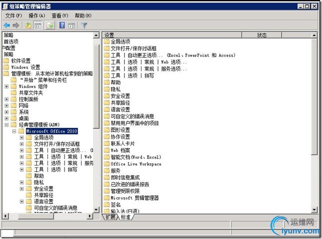Select Microsoft Office 2010 in tree
The width and height of the screenshot is (322, 239).
pyautogui.click(x=52, y=131)
